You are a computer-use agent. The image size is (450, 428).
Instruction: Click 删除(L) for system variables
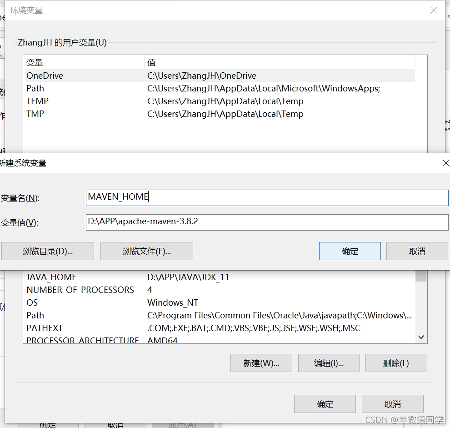[x=396, y=363]
